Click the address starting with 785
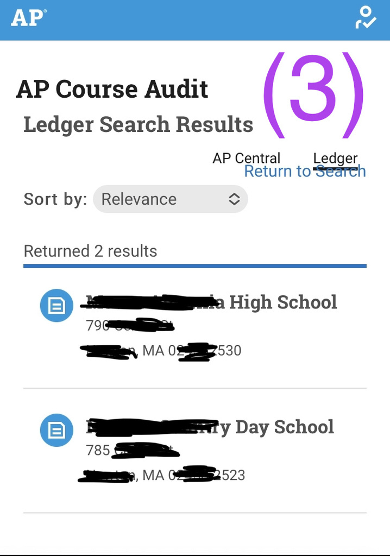 [132, 450]
